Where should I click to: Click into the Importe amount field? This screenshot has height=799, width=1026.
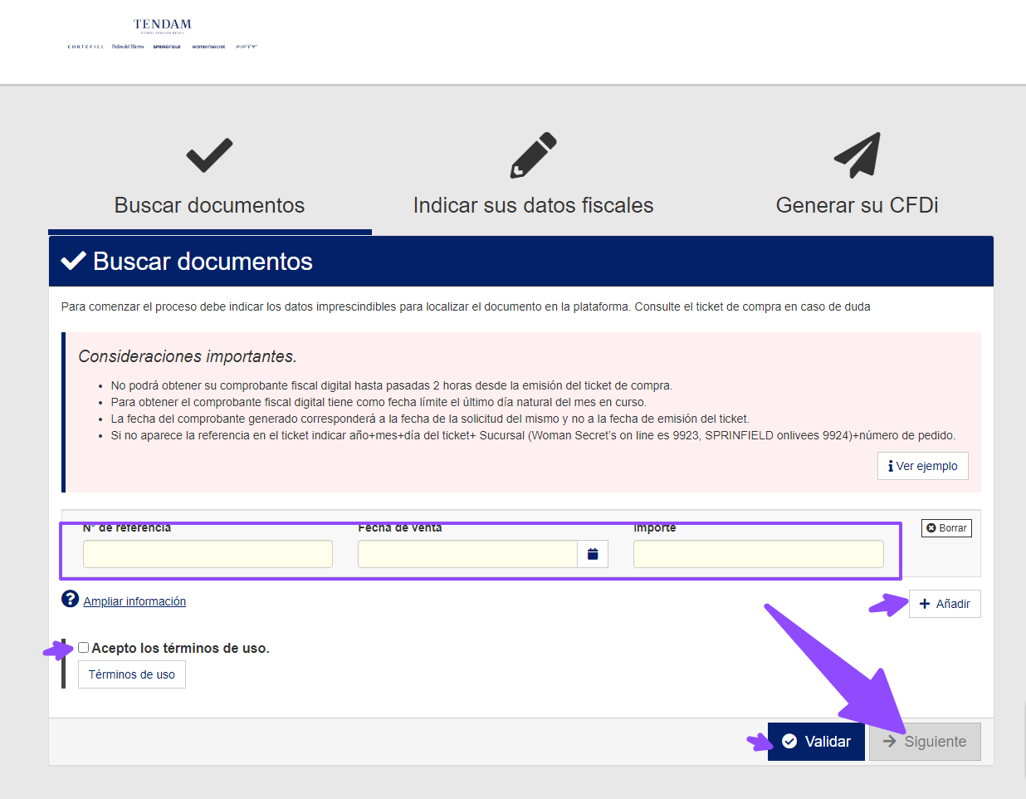point(758,554)
